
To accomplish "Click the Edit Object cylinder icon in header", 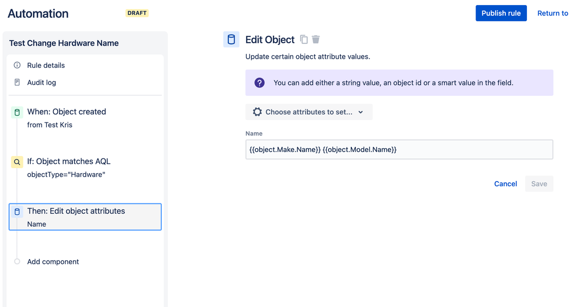I will pos(231,39).
